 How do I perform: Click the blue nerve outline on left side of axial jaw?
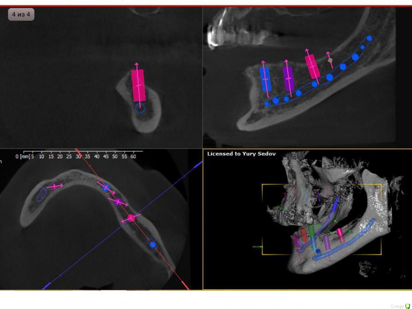coord(42,195)
